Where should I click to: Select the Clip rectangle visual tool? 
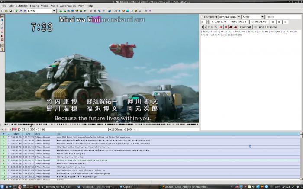[2, 36]
